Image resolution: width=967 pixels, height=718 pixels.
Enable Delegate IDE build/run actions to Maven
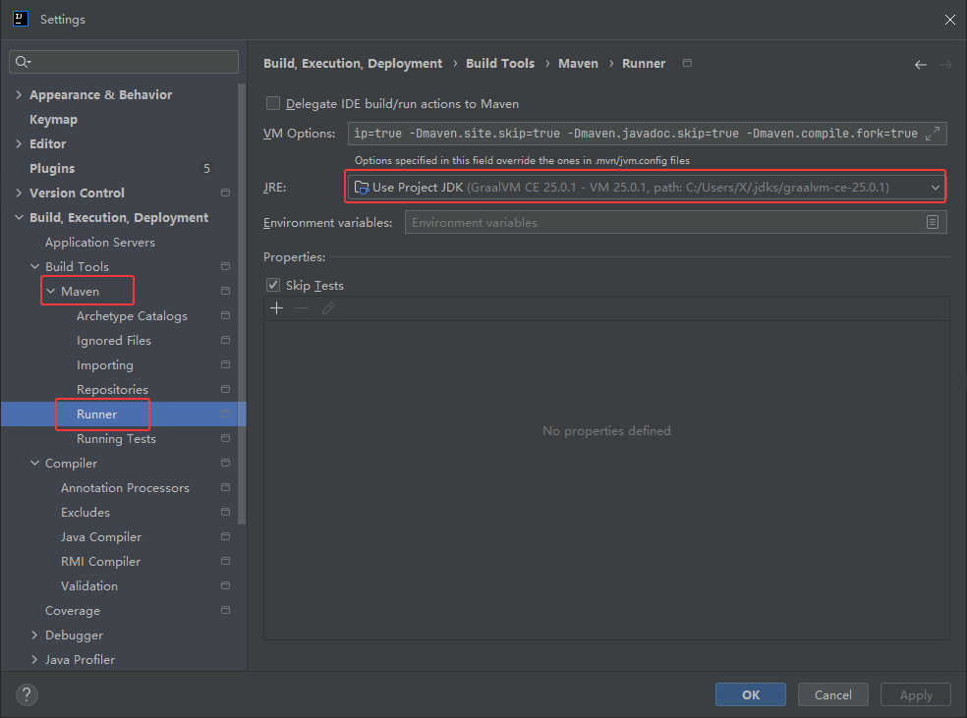tap(272, 103)
